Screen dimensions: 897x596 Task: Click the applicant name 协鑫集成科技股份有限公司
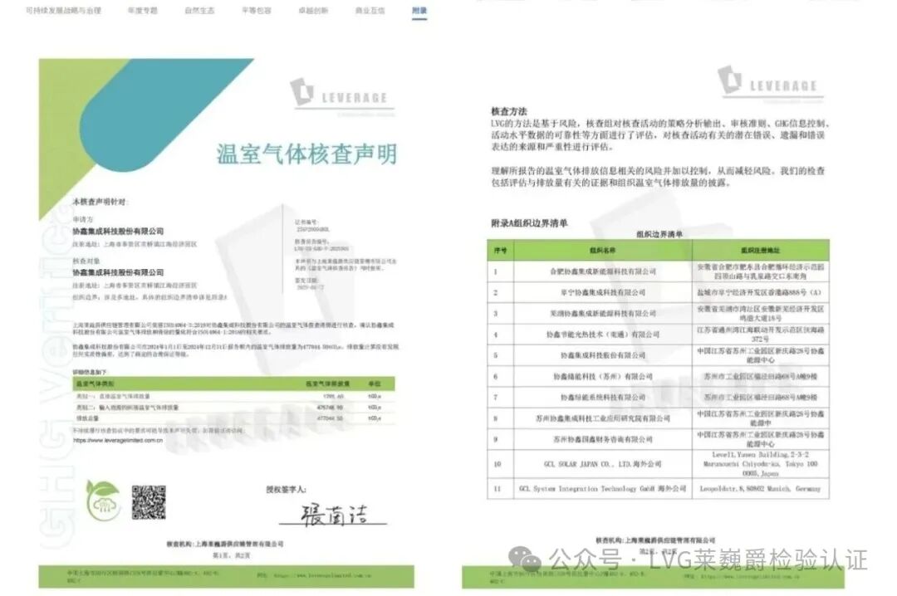118,231
